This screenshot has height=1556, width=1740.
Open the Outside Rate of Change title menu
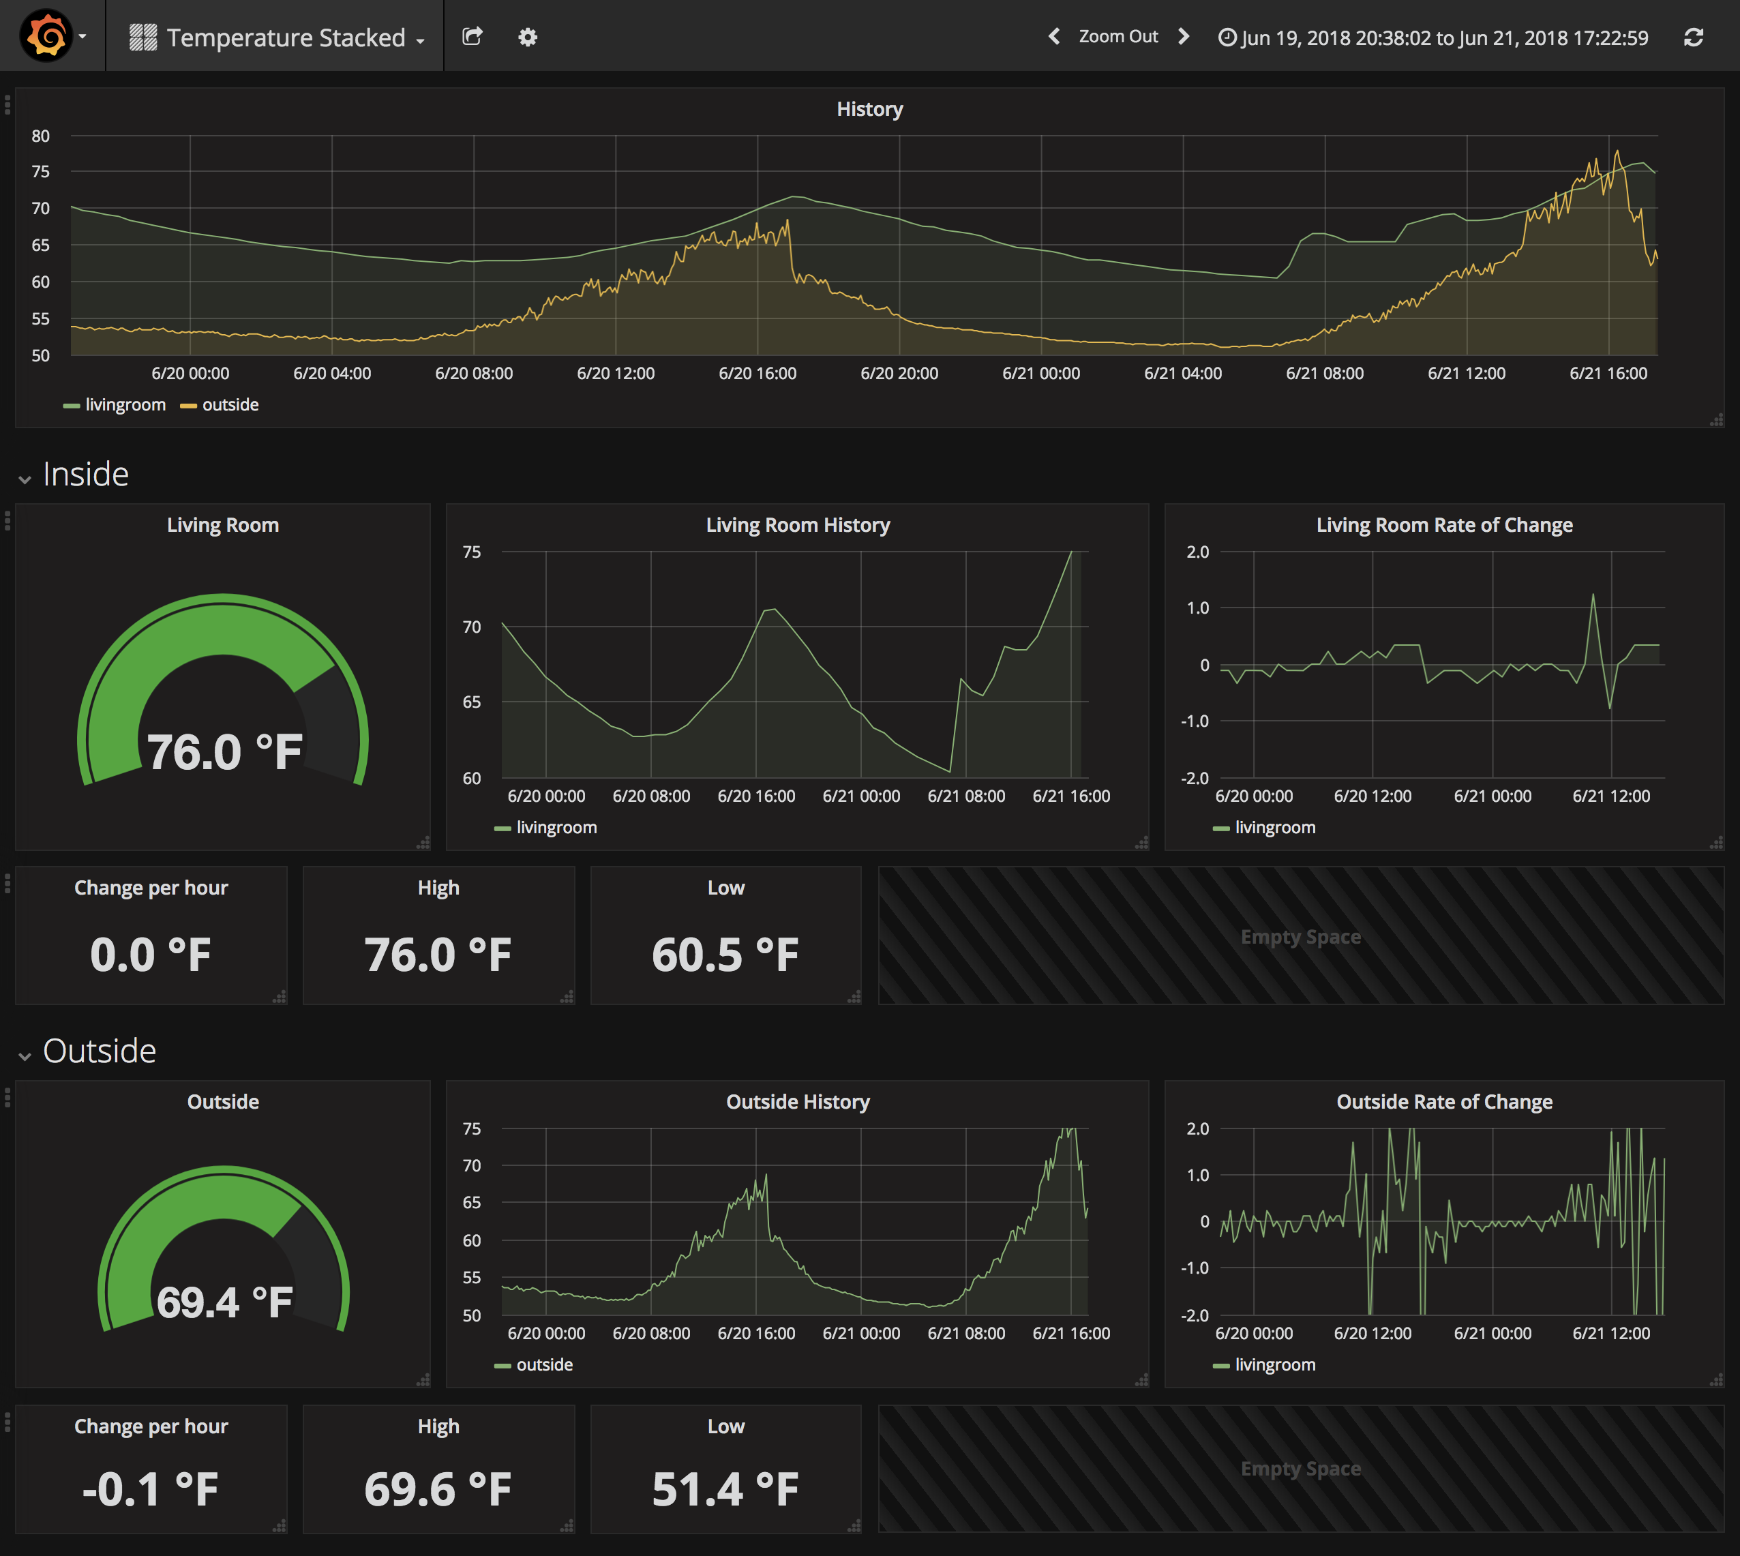pyautogui.click(x=1443, y=1102)
